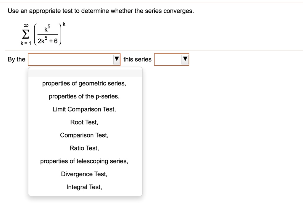Viewport: 303px width, 217px height.
Task: Click the triangle arrow on the second dropdown
Action: [x=185, y=59]
